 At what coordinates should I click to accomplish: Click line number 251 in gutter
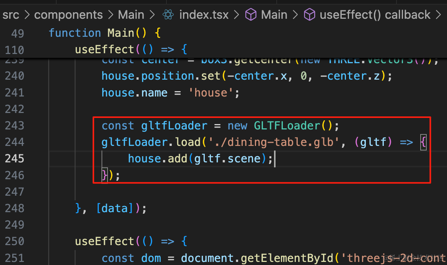pyautogui.click(x=15, y=258)
